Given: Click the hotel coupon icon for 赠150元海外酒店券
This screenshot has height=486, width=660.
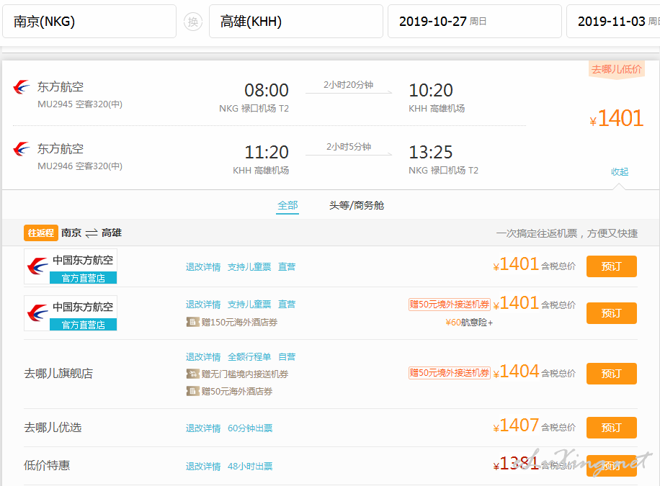Looking at the screenshot, I should pyautogui.click(x=192, y=323).
